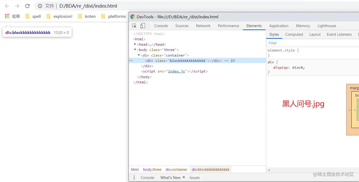The image size is (359, 182).
Task: Click the browser forward arrow
Action: pos(17,6)
